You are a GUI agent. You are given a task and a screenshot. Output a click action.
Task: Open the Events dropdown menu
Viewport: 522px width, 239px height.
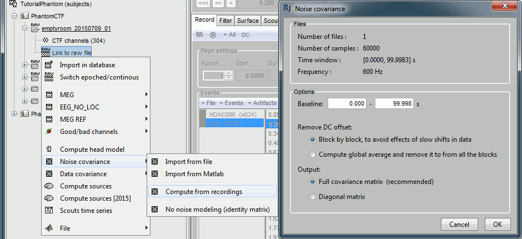coord(231,103)
